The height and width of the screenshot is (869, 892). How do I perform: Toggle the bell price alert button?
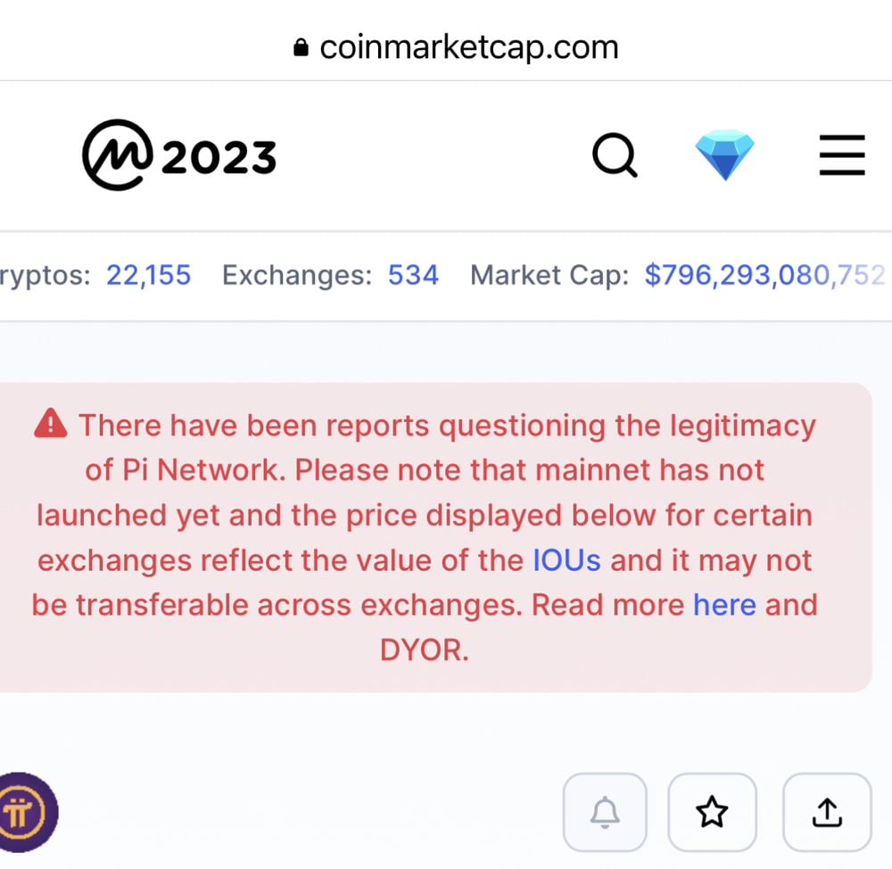[x=606, y=812]
